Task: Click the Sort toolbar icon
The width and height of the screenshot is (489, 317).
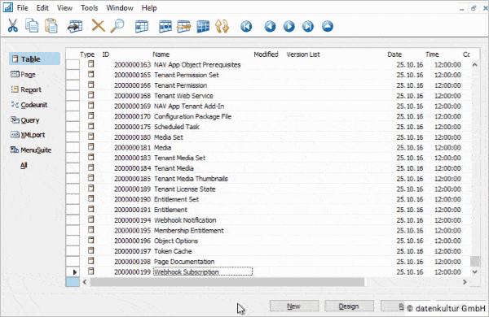Action: coord(222,27)
